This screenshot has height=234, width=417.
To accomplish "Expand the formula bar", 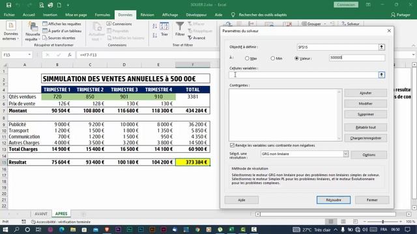I will coord(413,55).
